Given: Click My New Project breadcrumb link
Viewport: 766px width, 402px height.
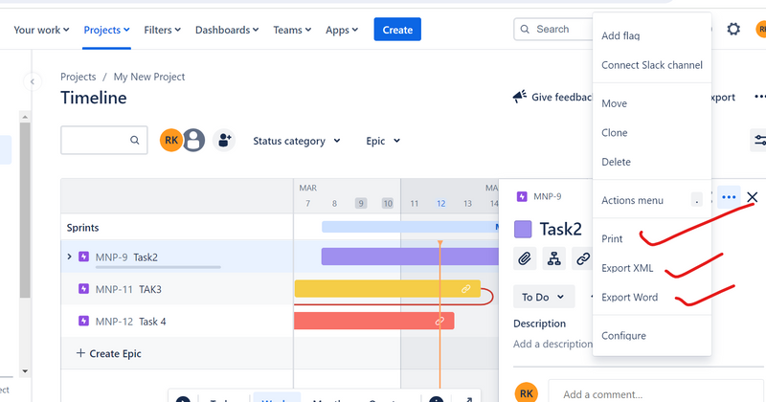Looking at the screenshot, I should pyautogui.click(x=149, y=77).
